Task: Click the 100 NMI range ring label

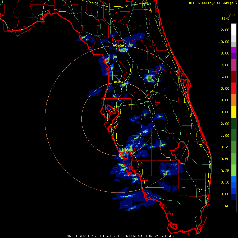Action: click(118, 45)
